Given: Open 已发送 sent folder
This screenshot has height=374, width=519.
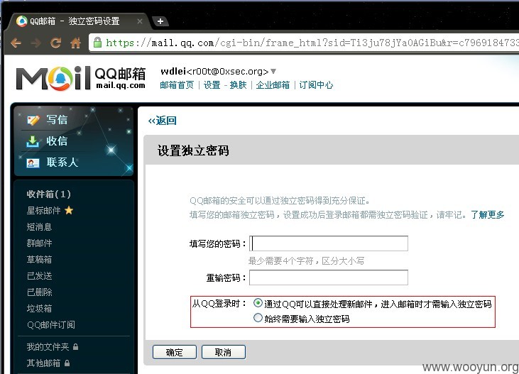Looking at the screenshot, I should click(39, 275).
